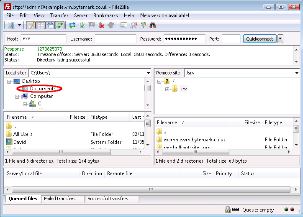Sort local files by Filesize column

click(x=71, y=117)
